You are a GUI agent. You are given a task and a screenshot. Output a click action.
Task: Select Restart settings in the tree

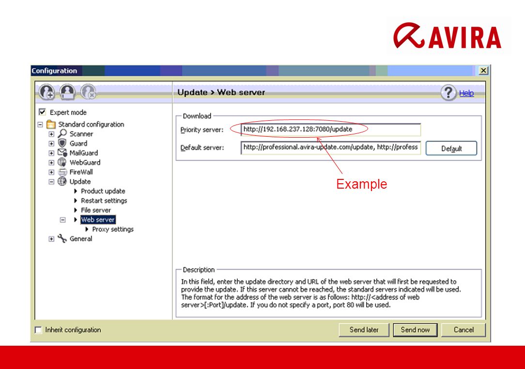[104, 200]
